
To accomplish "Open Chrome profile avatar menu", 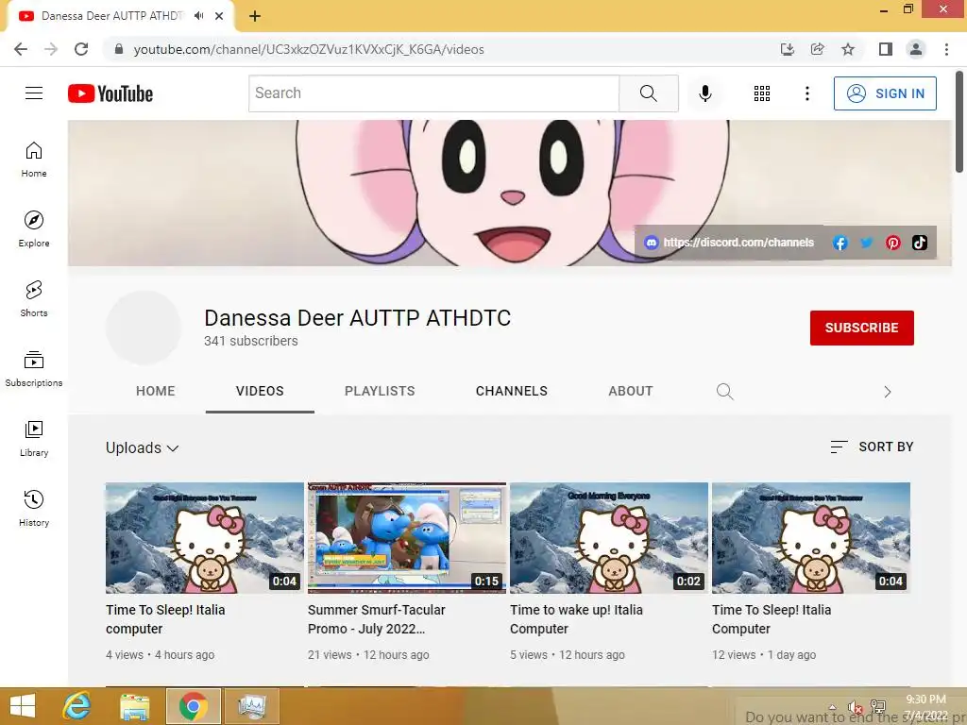I will (916, 49).
